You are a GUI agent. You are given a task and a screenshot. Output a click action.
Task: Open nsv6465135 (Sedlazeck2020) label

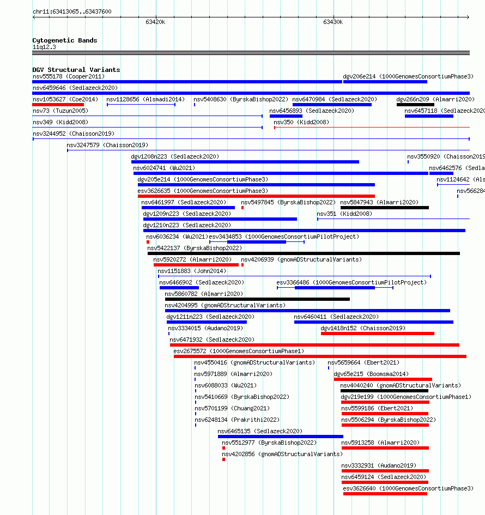[260, 431]
